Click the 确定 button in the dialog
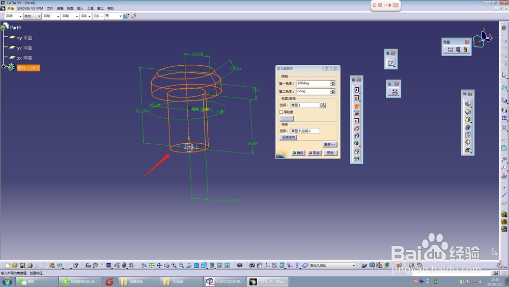 [x=298, y=153]
